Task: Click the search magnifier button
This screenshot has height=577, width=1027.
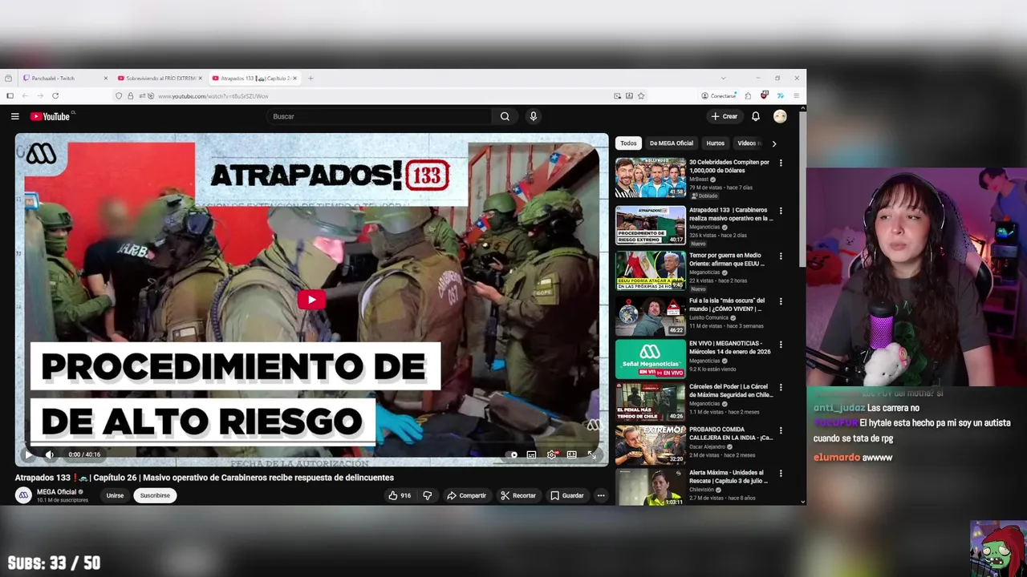Action: tap(505, 116)
